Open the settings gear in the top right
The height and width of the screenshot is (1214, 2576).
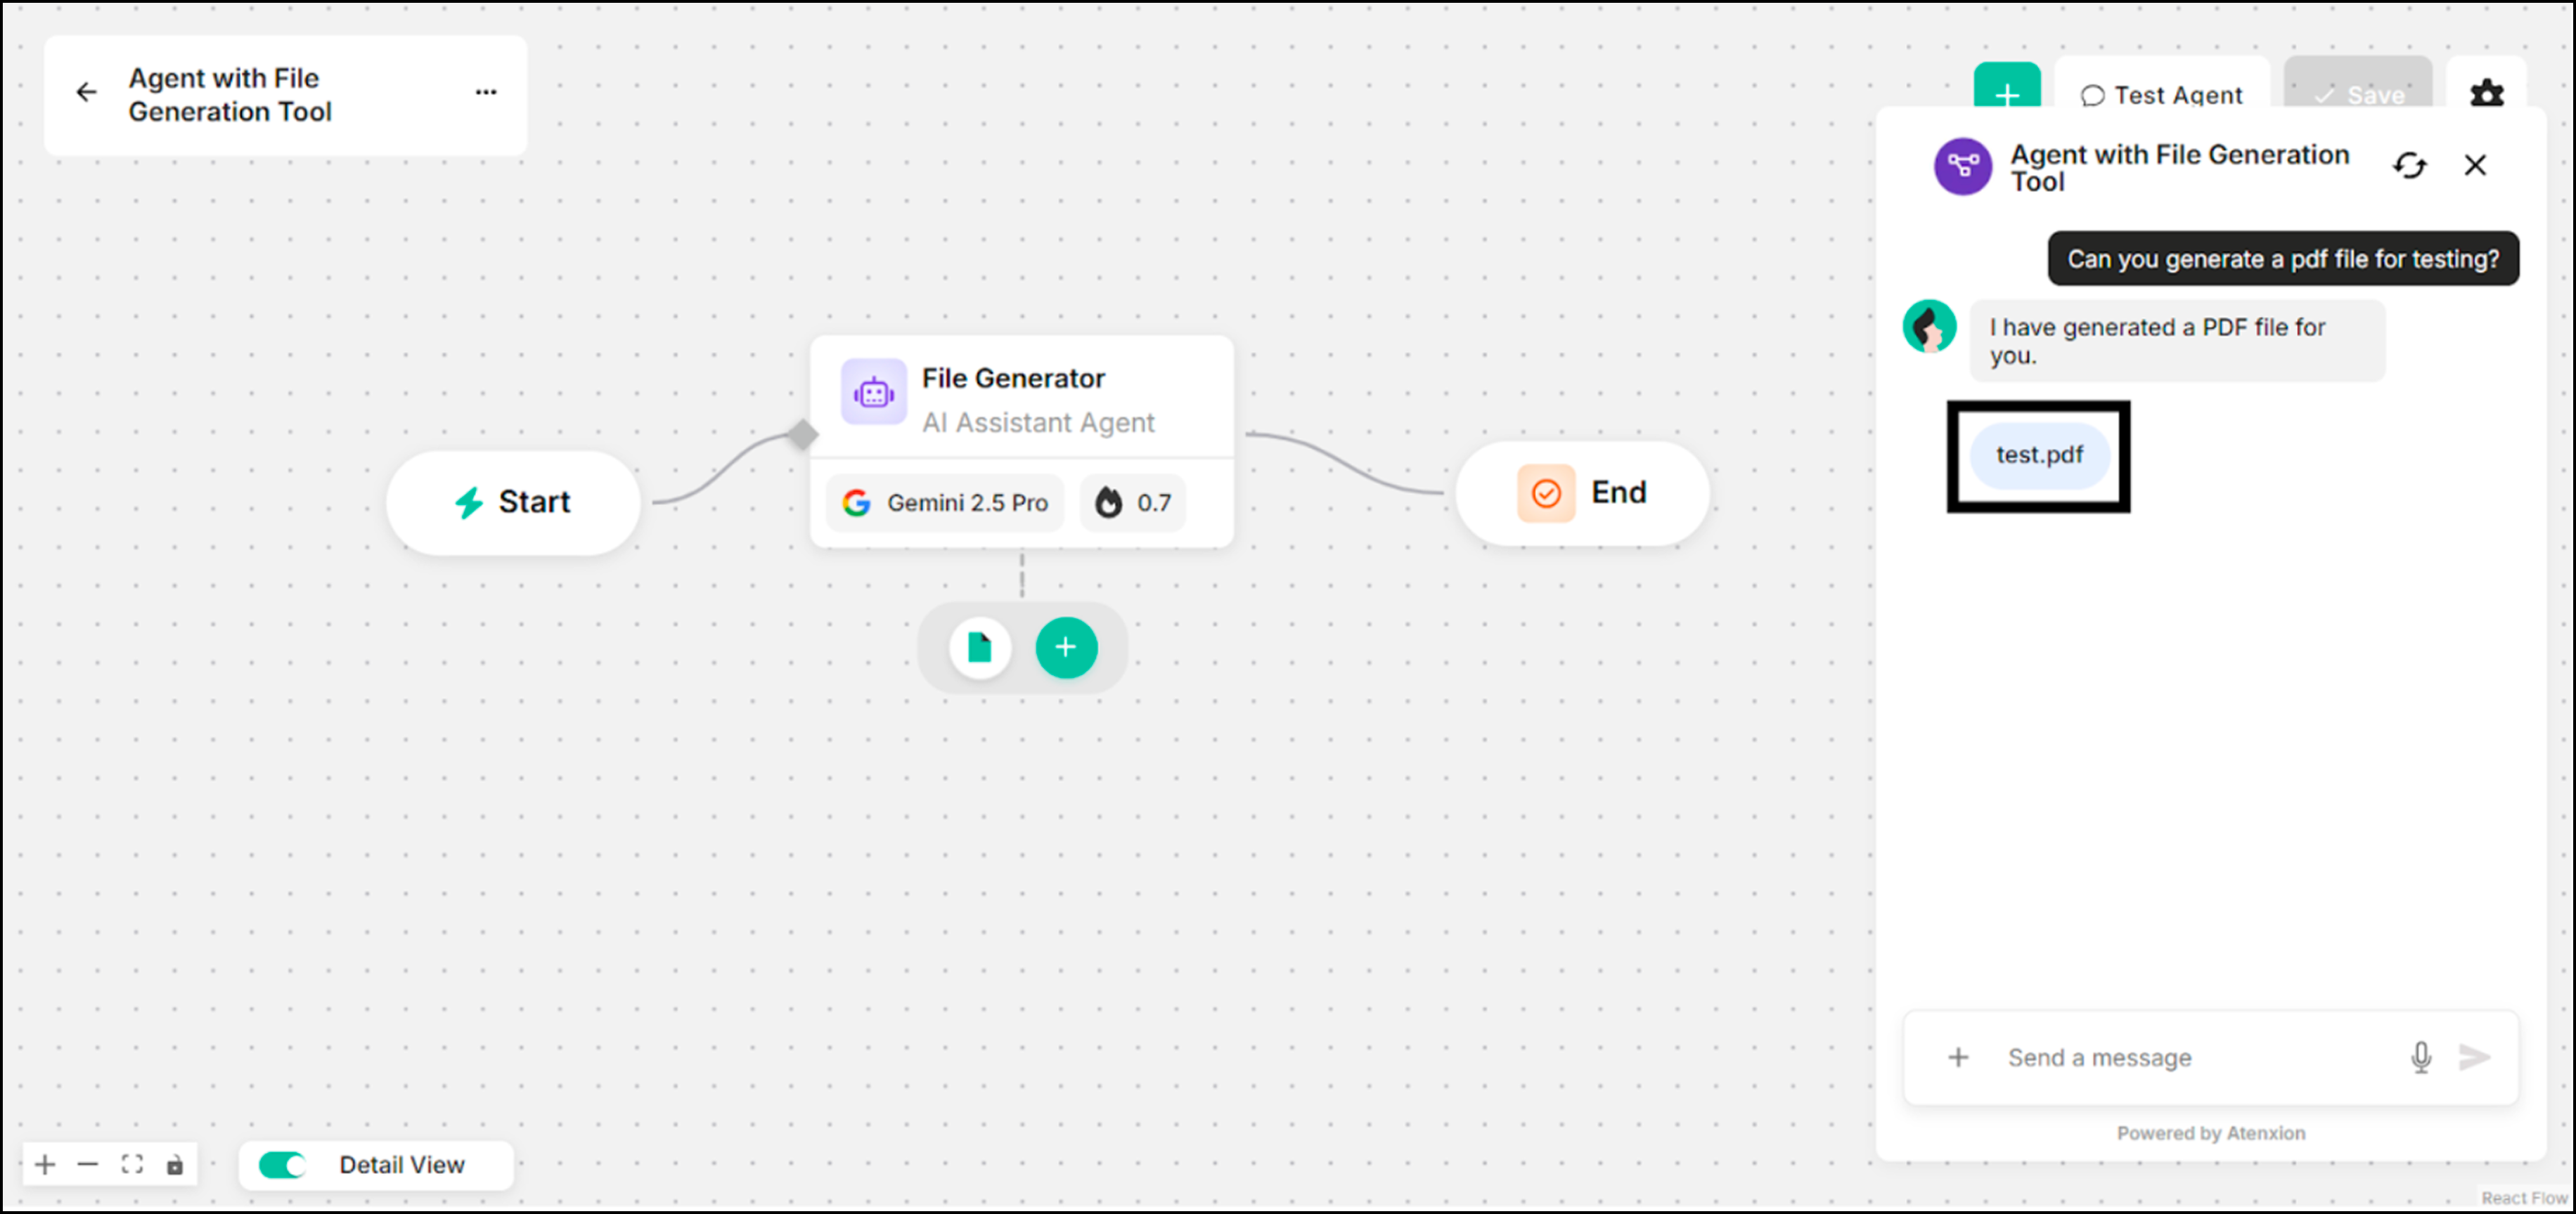(2487, 93)
